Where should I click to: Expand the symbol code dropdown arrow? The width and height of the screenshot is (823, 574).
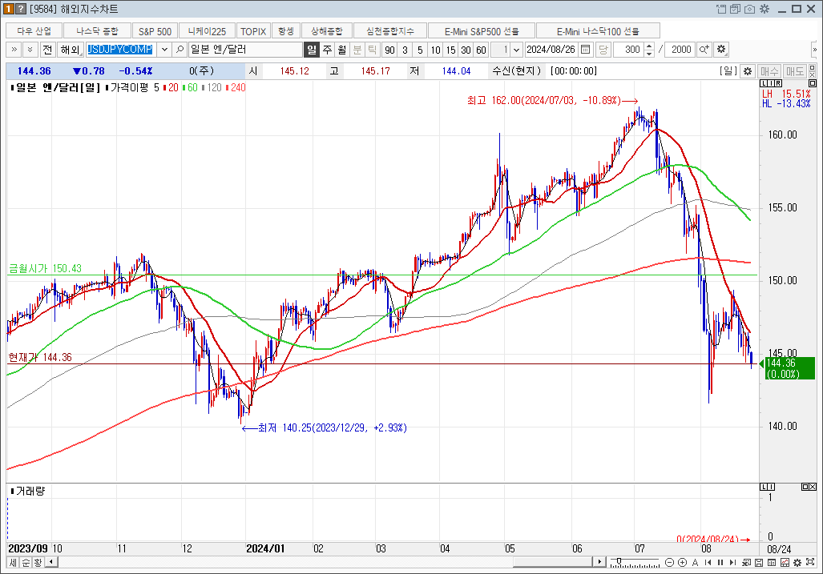coord(165,50)
